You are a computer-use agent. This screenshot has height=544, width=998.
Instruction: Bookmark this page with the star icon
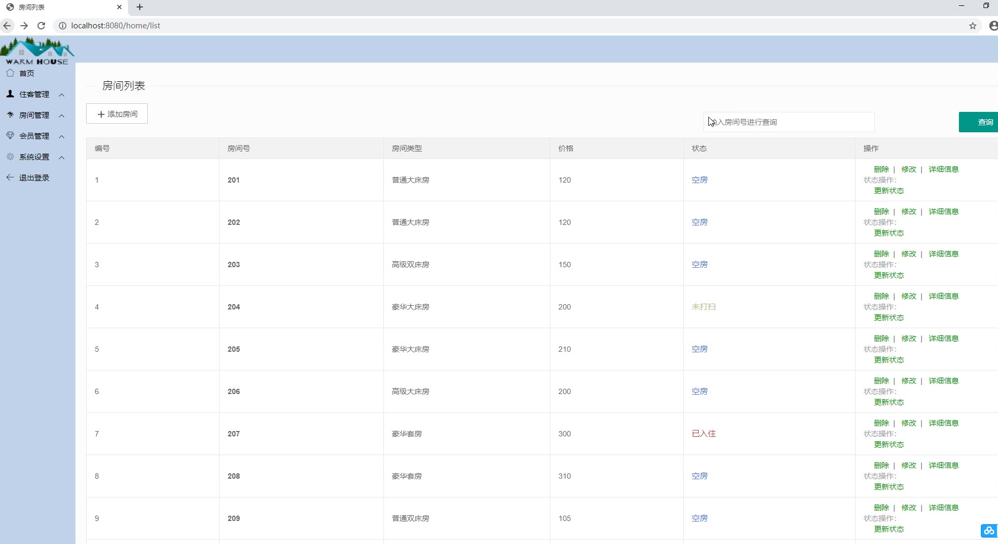click(973, 26)
